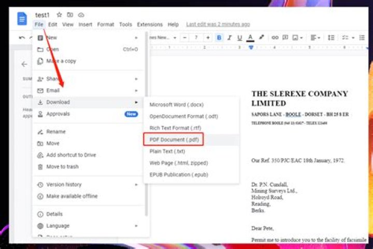Image resolution: width=373 pixels, height=249 pixels.
Task: Download as OpenDocument Format (.odt)
Action: pyautogui.click(x=191, y=116)
